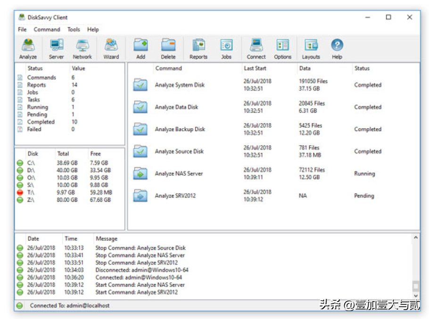Select the Analyze Data Disk folder icon
429x319 pixels.
[140, 107]
